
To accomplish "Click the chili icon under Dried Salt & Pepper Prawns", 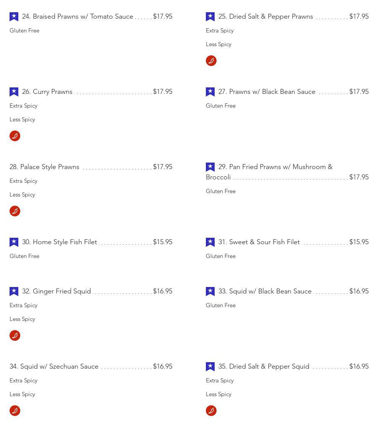I will pyautogui.click(x=211, y=61).
